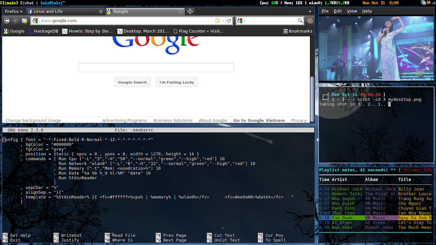The width and height of the screenshot is (436, 245).
Task: Open the URL history dropdown arrow
Action: tap(223, 21)
